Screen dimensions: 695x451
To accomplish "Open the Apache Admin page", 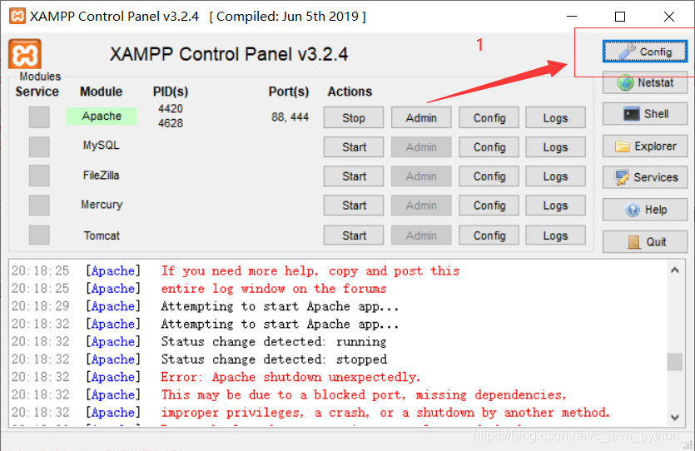I will coord(421,118).
